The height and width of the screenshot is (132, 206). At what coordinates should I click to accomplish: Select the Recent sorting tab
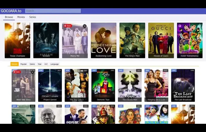pyautogui.click(x=14, y=64)
